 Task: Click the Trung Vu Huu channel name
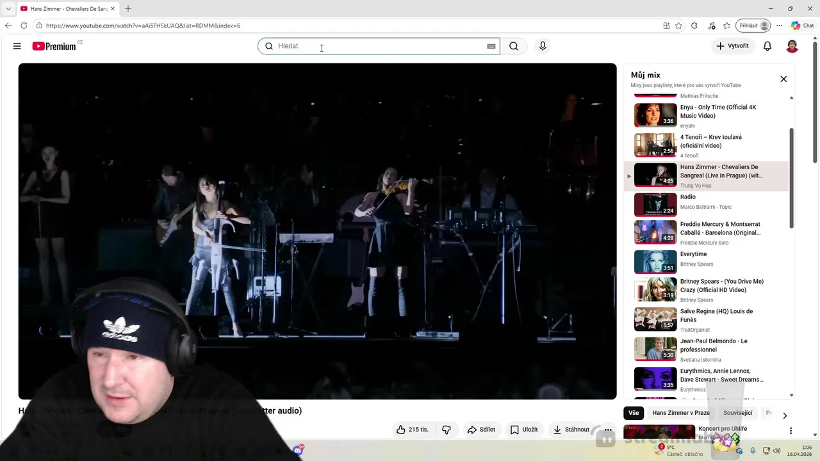pyautogui.click(x=696, y=186)
